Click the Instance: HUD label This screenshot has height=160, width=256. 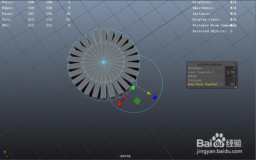[201, 14]
